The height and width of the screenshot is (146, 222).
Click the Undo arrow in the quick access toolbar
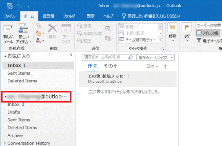click(19, 6)
